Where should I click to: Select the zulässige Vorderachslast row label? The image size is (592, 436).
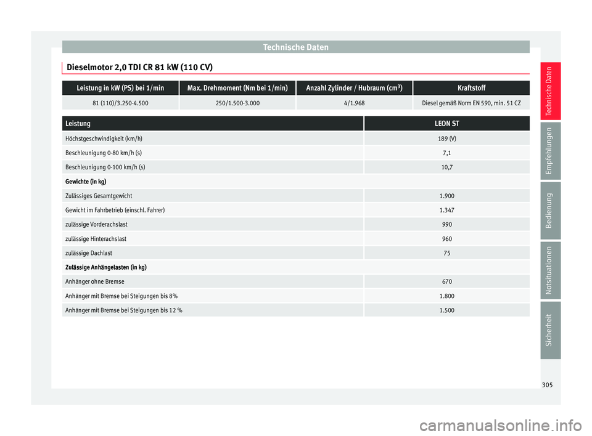pyautogui.click(x=96, y=224)
